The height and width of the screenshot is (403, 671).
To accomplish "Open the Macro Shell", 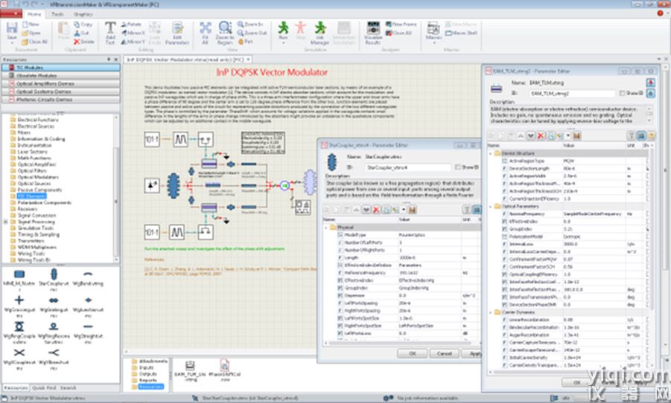I will (461, 33).
